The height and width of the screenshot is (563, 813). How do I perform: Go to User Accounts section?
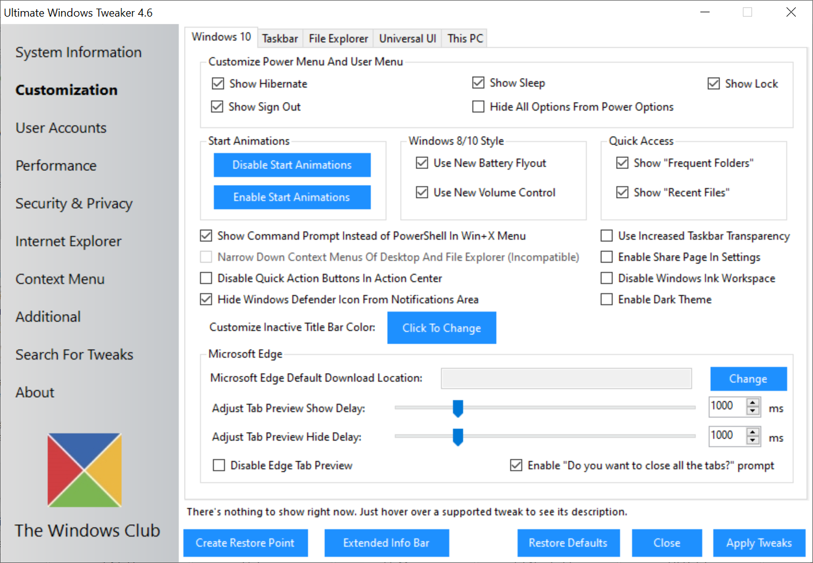click(61, 128)
